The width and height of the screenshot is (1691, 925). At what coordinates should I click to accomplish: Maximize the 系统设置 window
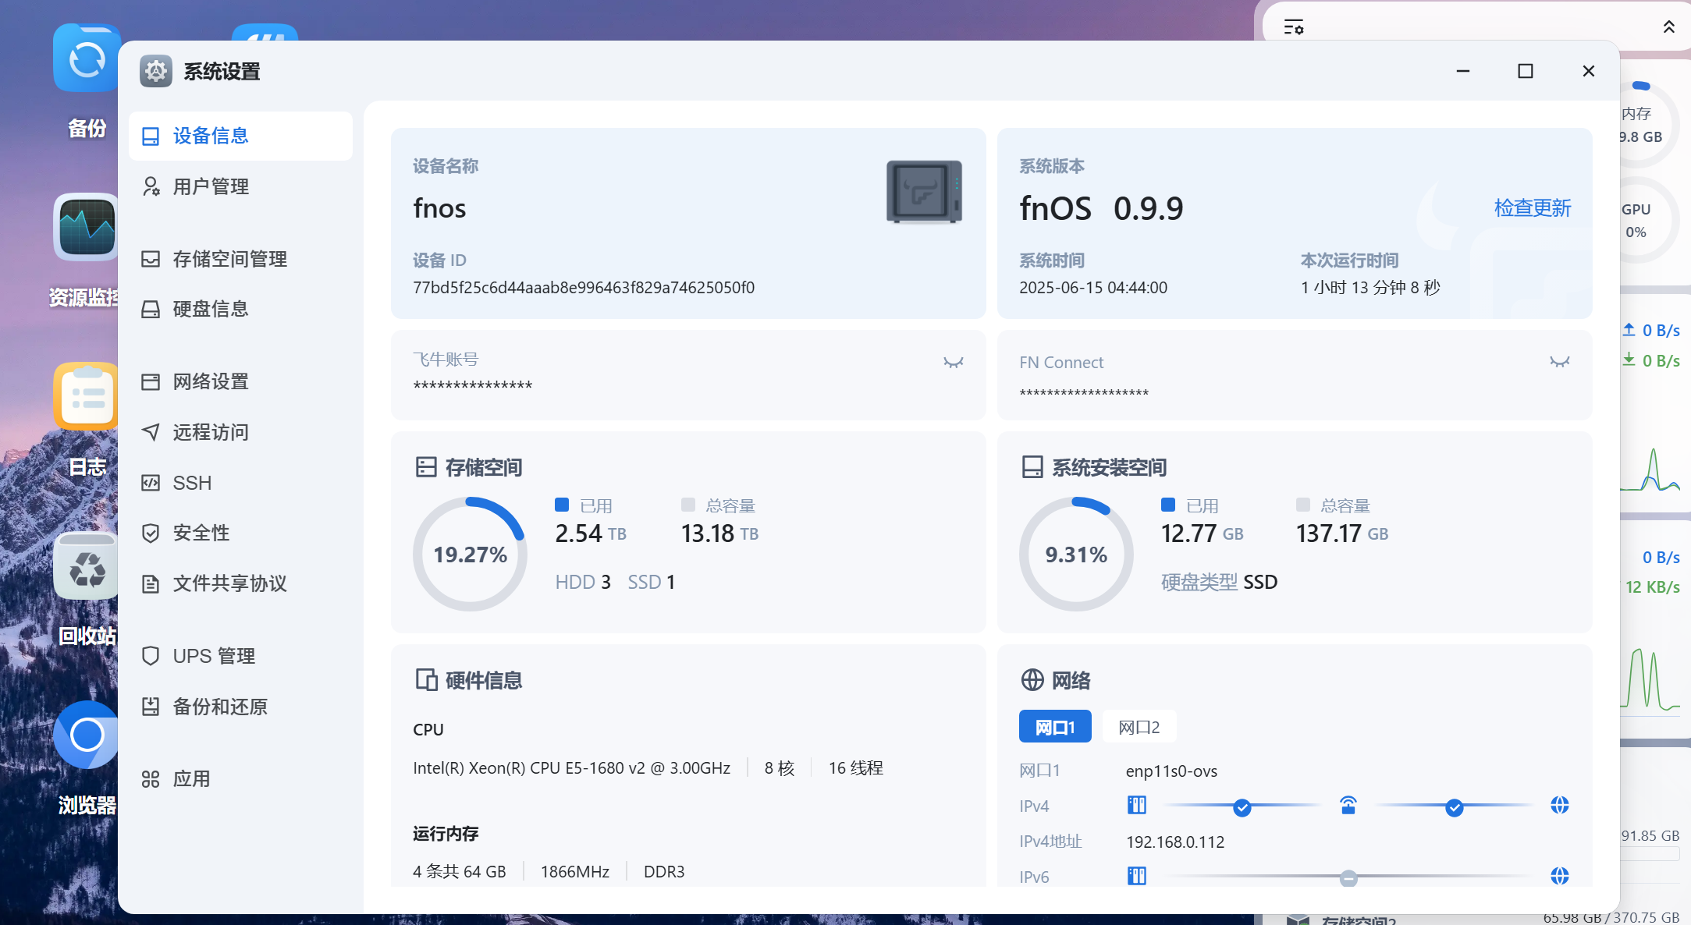pos(1526,71)
